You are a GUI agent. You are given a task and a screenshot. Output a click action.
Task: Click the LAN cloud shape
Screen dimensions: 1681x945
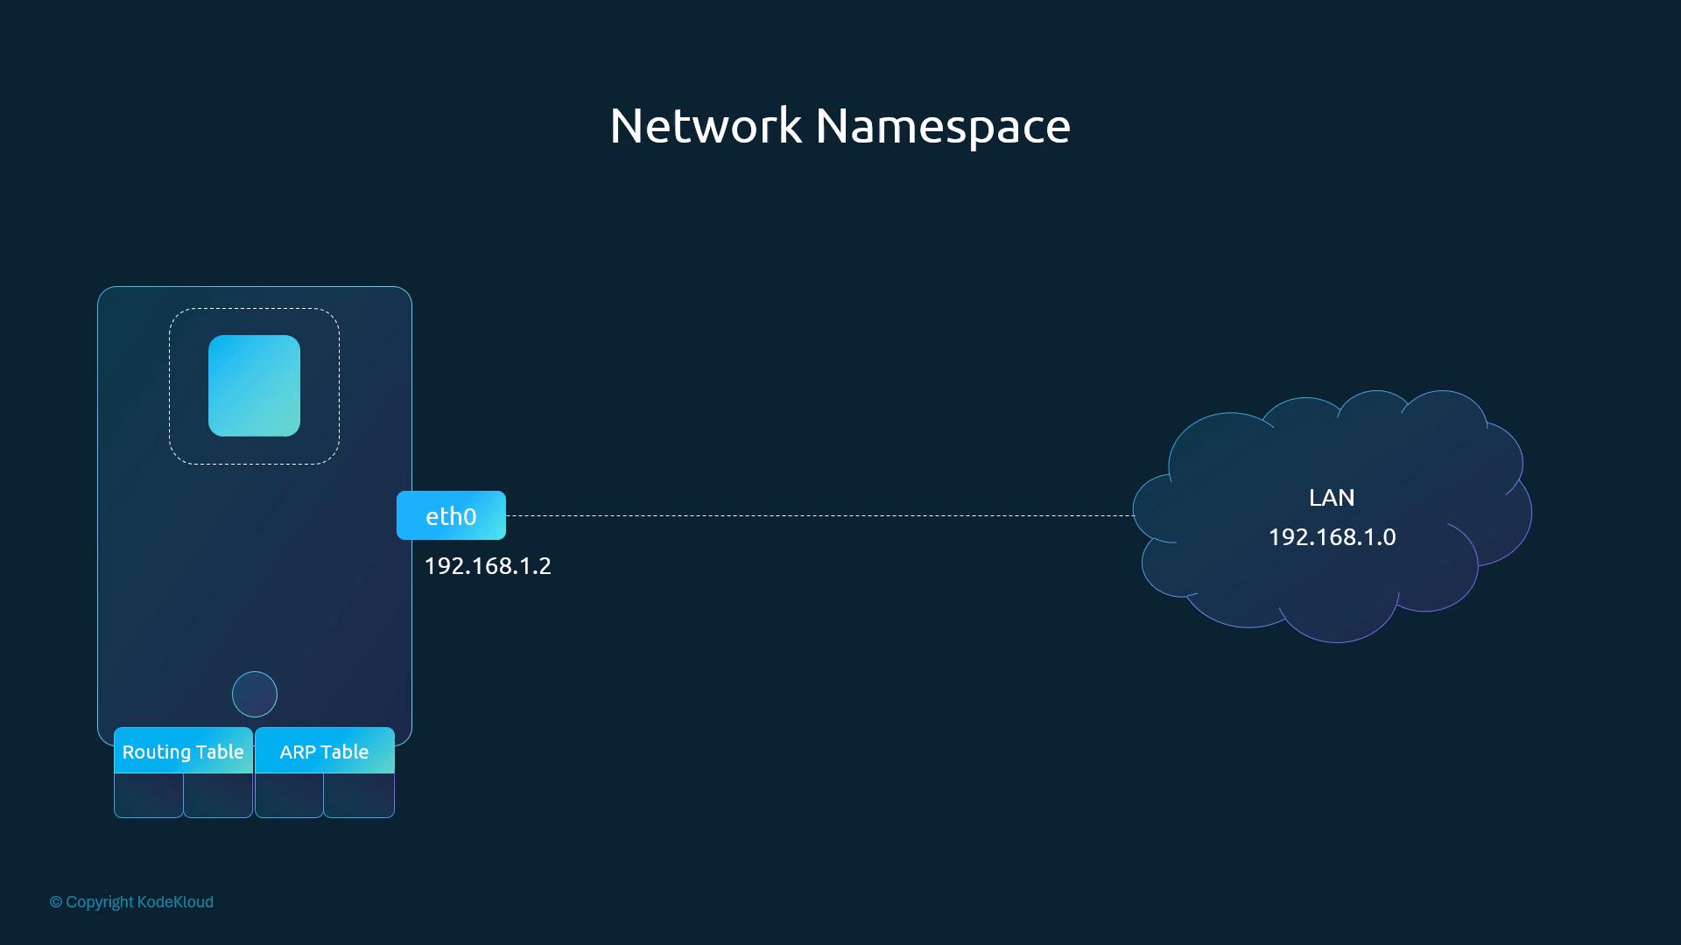(x=1332, y=516)
